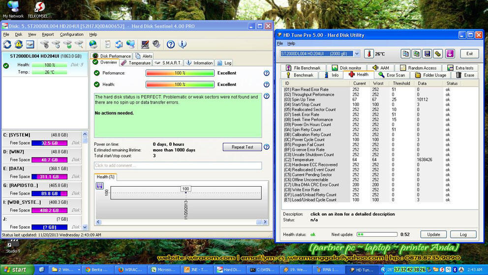
Task: Click the Performance 100% gauge bar
Action: pos(180,73)
